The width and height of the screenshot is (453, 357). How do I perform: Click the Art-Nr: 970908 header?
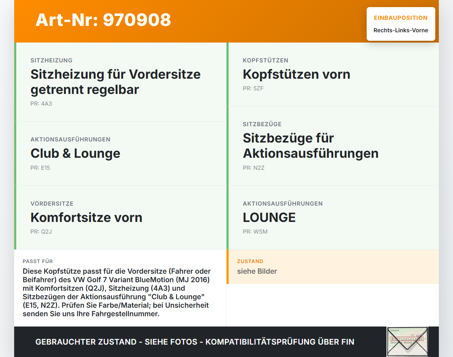tap(103, 21)
